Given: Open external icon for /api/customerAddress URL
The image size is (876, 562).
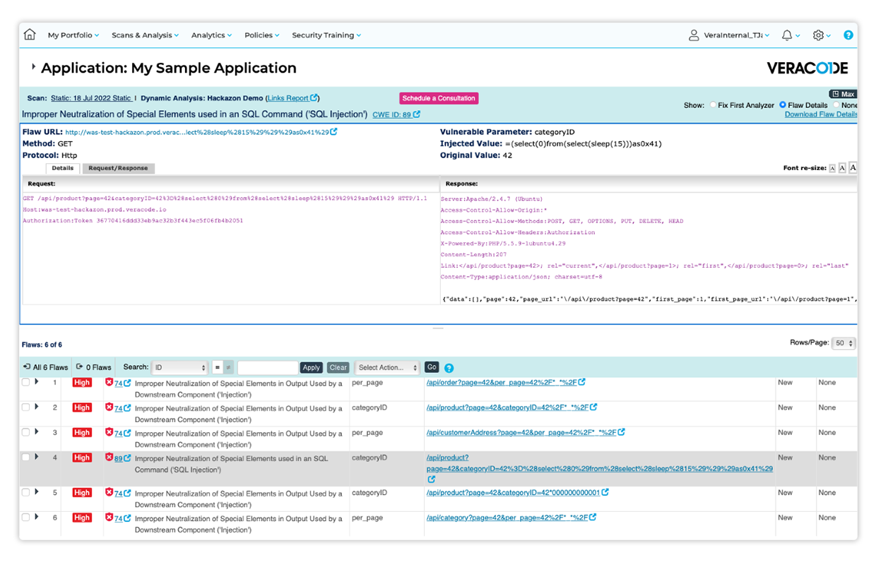Looking at the screenshot, I should point(621,432).
